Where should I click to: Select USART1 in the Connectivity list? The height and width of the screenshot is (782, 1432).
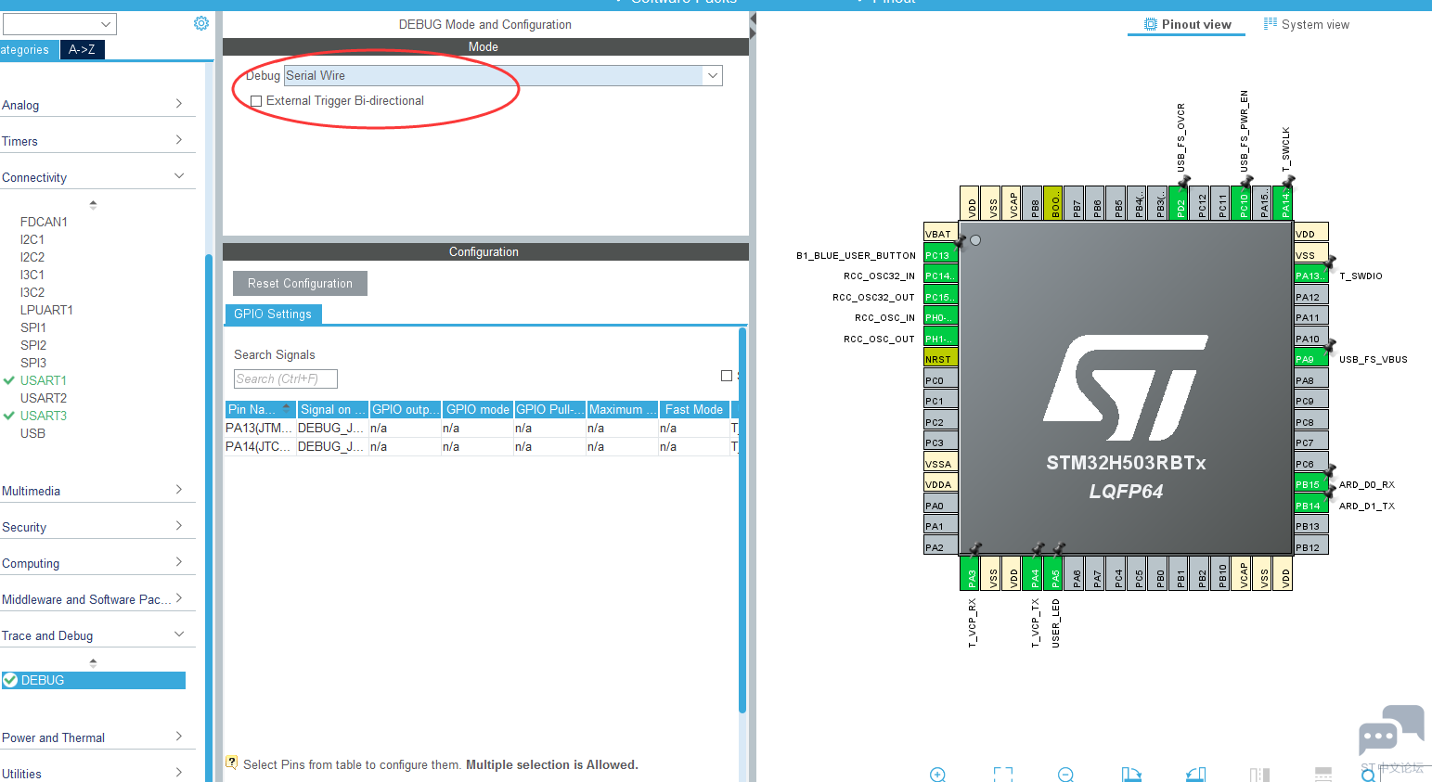tap(44, 380)
